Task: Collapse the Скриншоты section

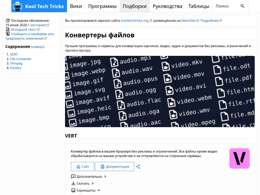Action: (86, 190)
